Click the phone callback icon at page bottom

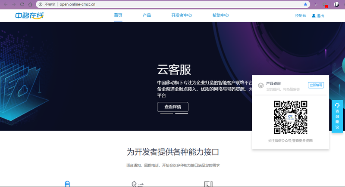(x=137, y=184)
